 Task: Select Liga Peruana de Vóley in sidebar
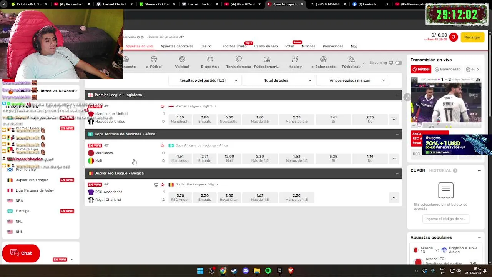(35, 190)
